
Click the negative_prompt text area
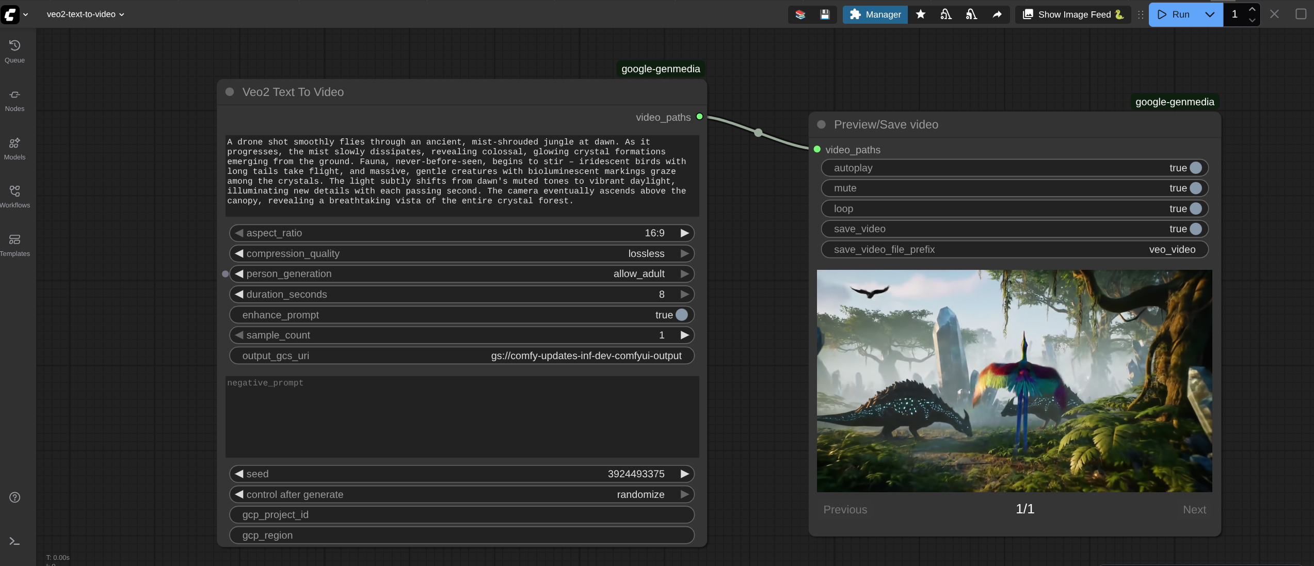tap(462, 416)
